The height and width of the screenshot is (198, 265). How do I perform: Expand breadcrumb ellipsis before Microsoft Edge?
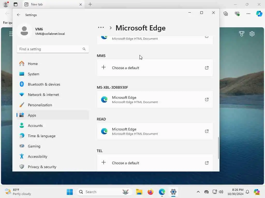point(101,27)
